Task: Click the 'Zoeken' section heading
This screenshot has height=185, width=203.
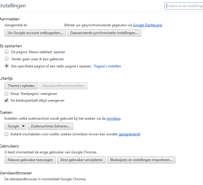Action: [6, 112]
